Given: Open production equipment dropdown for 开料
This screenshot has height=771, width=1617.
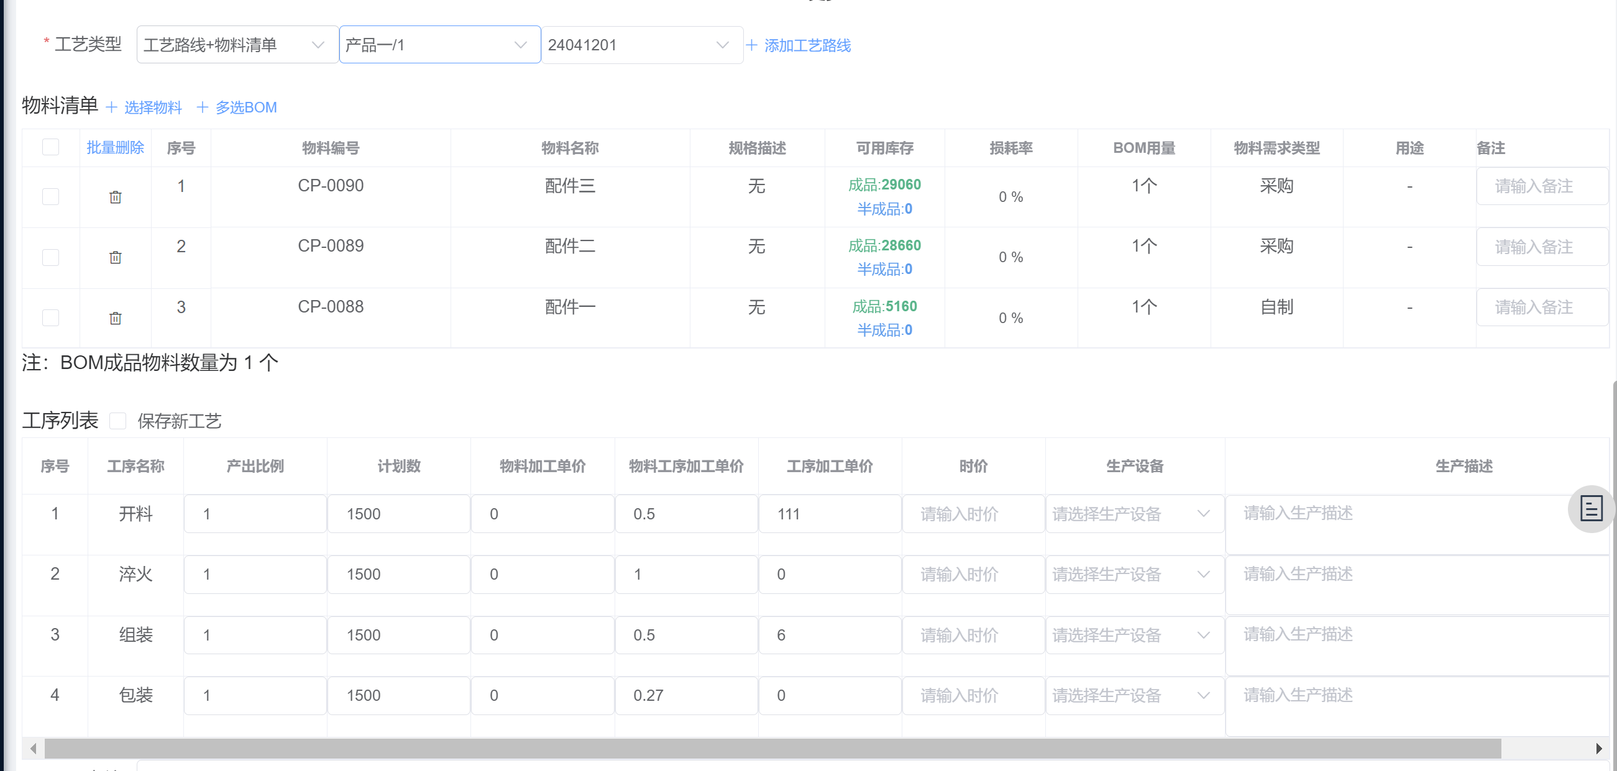Looking at the screenshot, I should coord(1134,514).
